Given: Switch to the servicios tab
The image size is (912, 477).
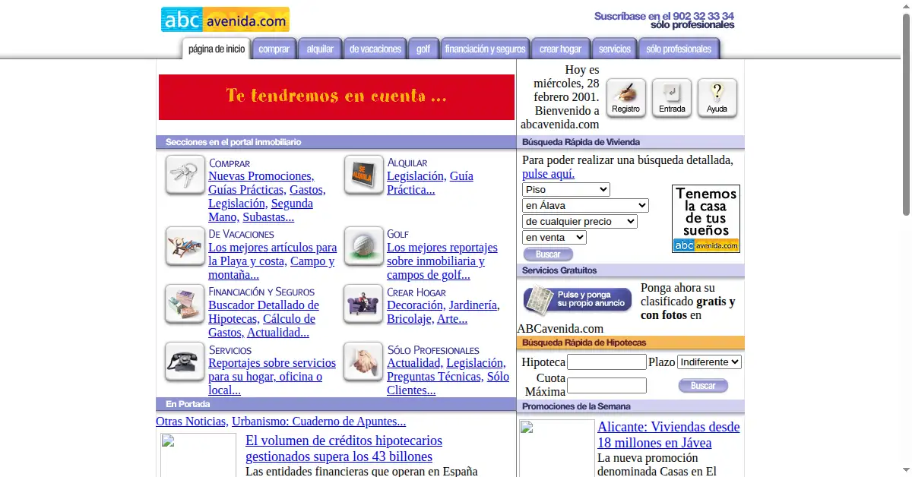Looking at the screenshot, I should 615,49.
